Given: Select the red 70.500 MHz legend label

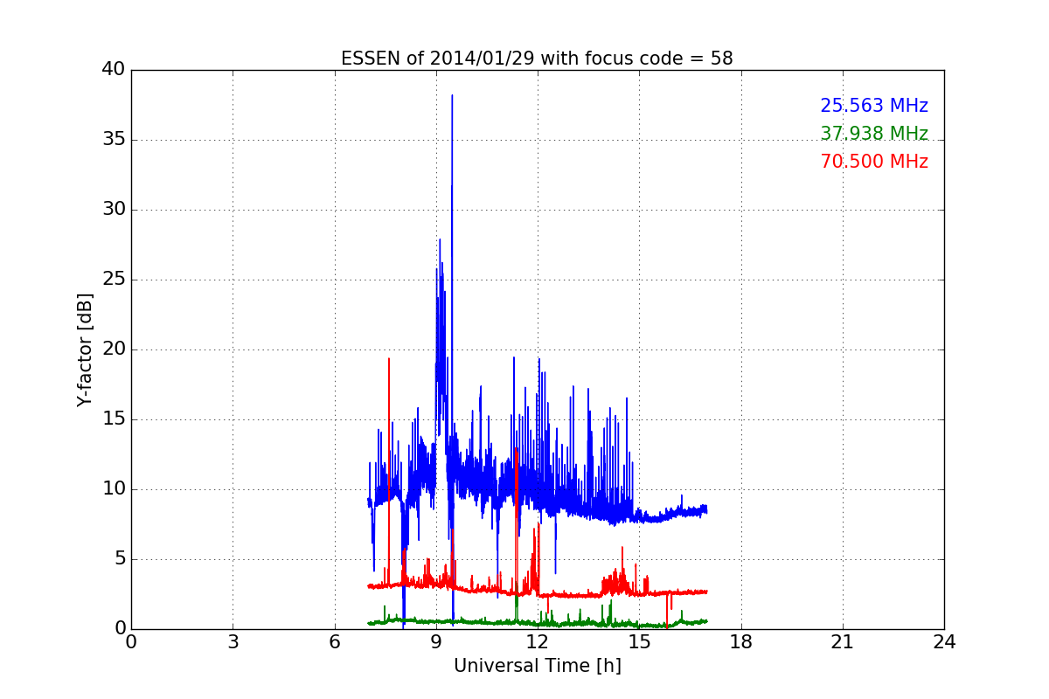Looking at the screenshot, I should [874, 162].
